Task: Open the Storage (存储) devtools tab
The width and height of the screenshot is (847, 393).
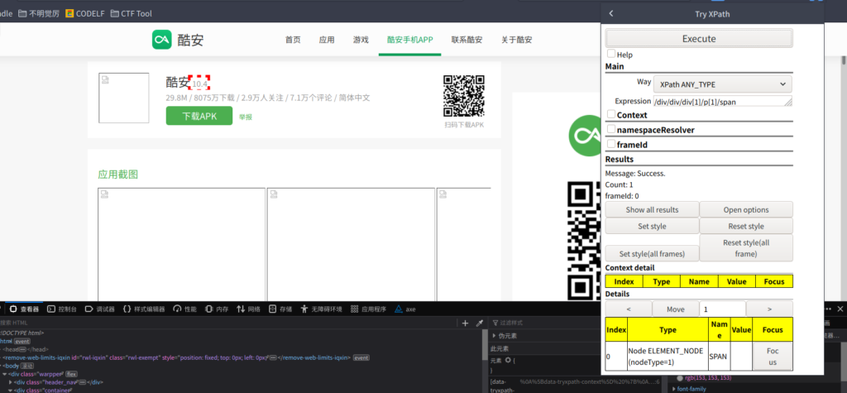Action: click(x=280, y=309)
